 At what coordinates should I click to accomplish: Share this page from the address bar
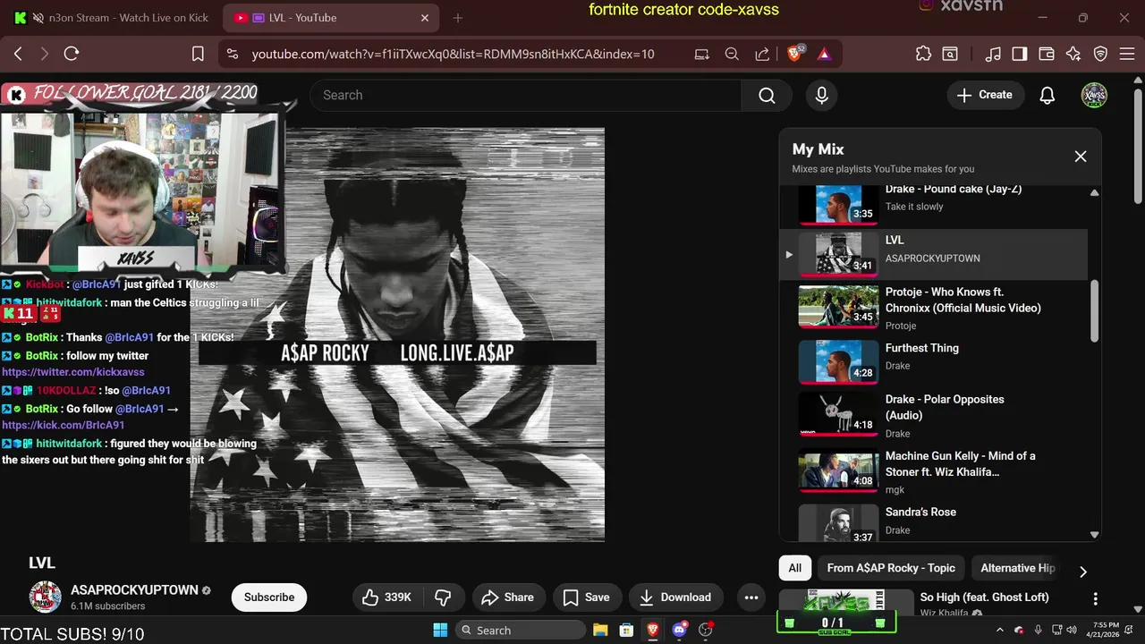point(762,54)
